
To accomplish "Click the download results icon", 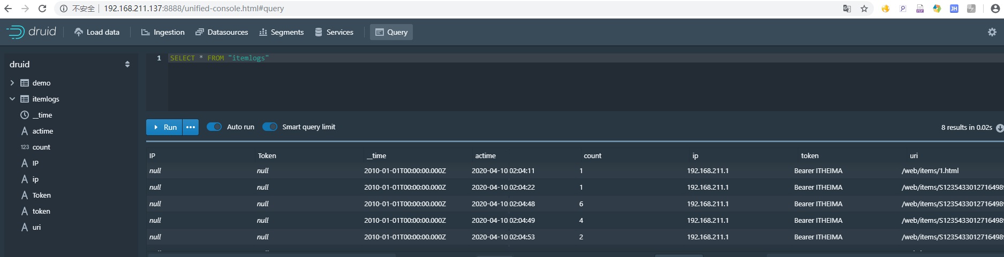I will click(999, 128).
